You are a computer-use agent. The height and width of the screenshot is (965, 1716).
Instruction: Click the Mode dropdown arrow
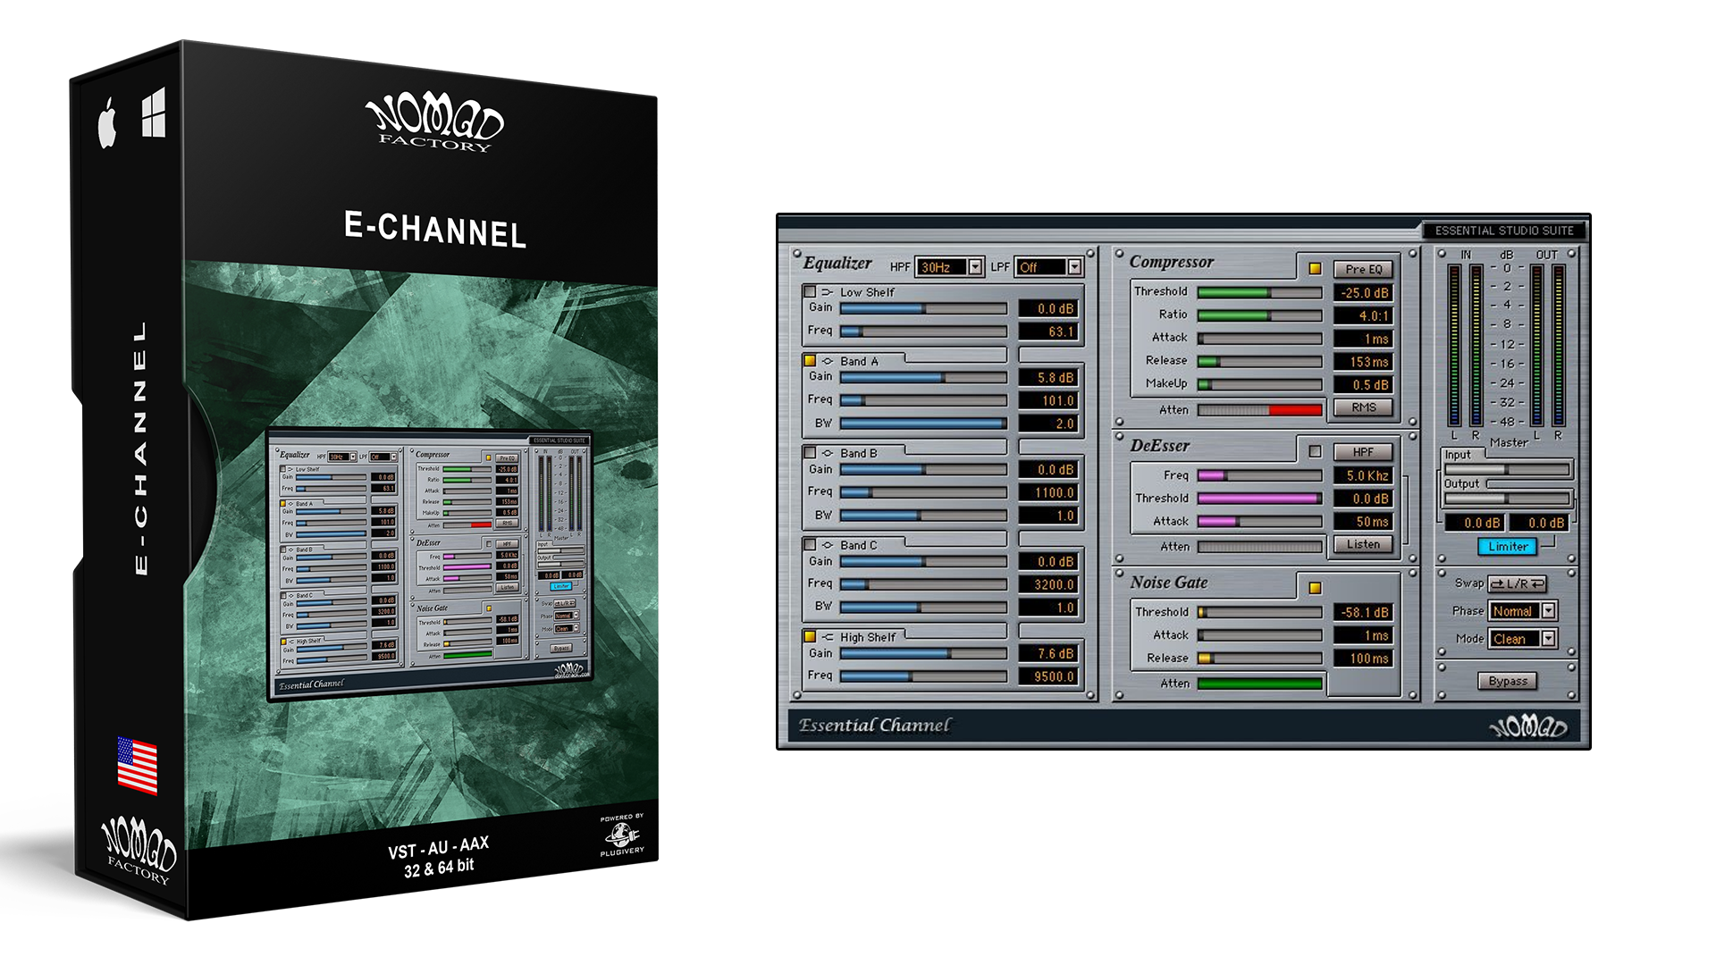1549,639
